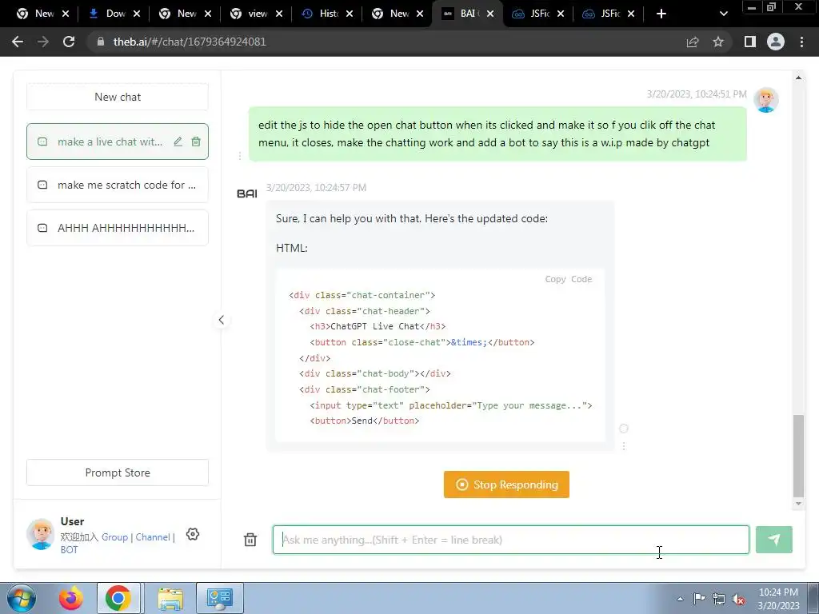Open a new browser tab with plus
Viewport: 819px width, 614px height.
[x=661, y=14]
